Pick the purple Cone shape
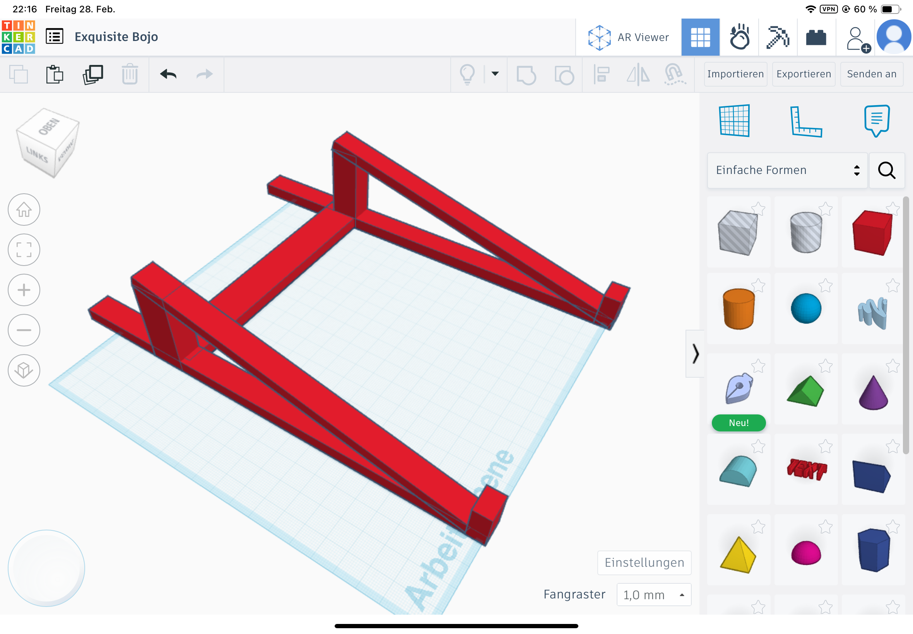The image size is (913, 634). click(x=873, y=392)
